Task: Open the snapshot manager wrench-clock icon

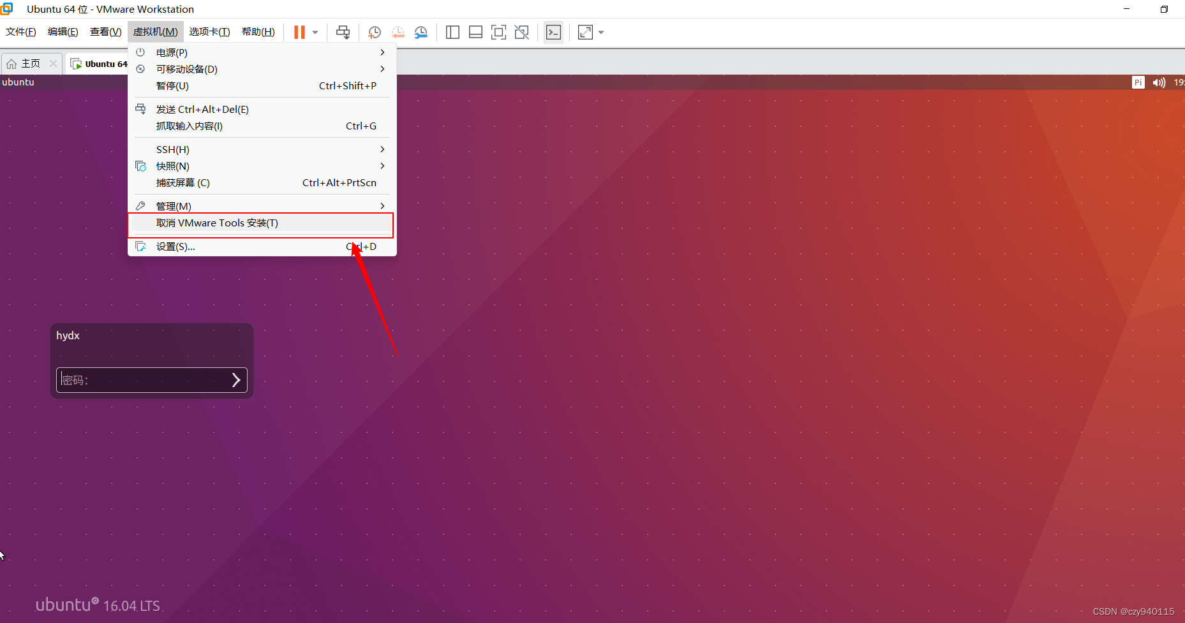Action: click(421, 32)
